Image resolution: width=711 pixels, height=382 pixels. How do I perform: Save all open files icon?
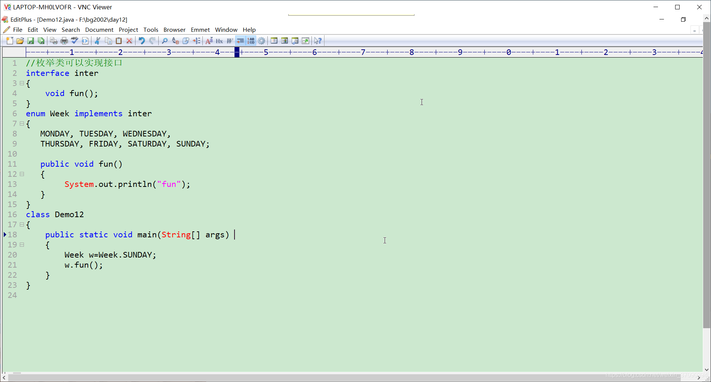click(41, 41)
